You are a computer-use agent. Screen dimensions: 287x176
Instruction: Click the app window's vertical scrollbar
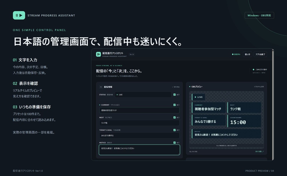[x=273, y=105]
